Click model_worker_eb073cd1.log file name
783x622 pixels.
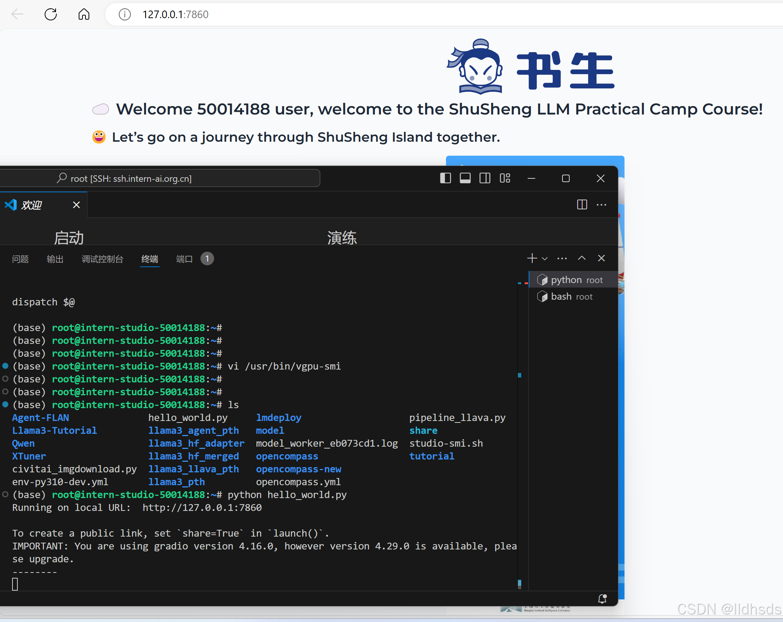[327, 443]
